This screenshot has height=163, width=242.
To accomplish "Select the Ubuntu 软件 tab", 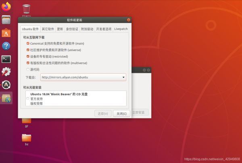I will point(30,29).
